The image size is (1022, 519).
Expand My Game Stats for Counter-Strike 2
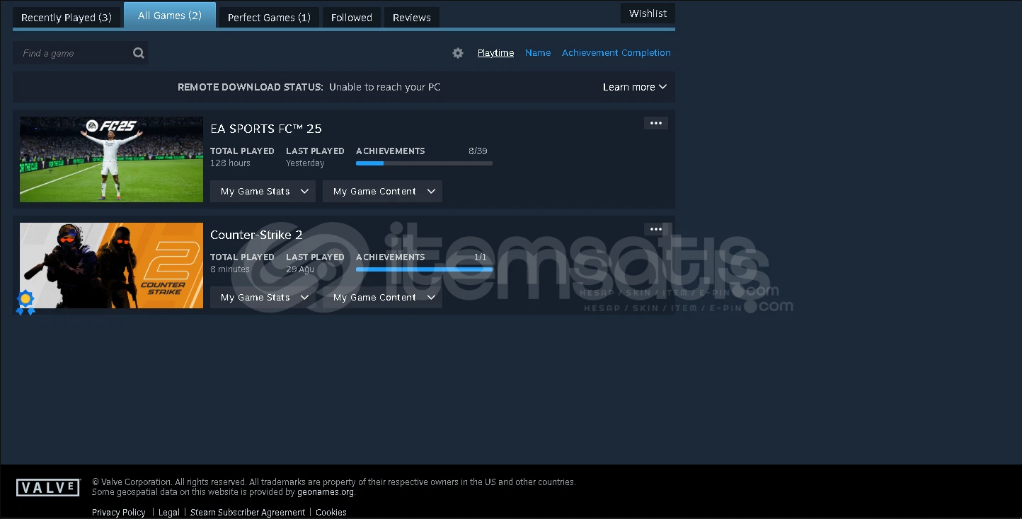click(263, 297)
